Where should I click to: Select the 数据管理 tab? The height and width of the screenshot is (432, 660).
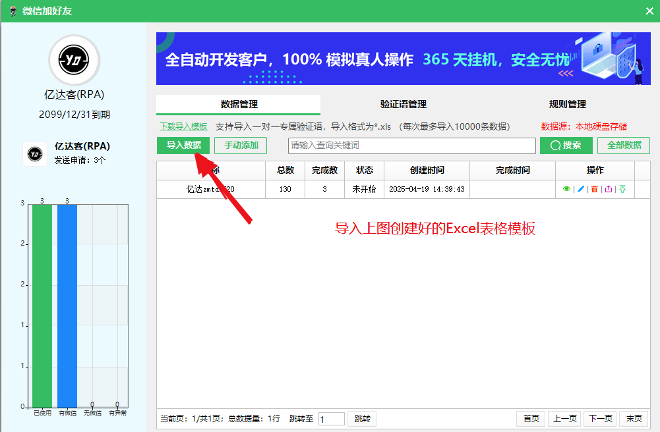click(239, 104)
